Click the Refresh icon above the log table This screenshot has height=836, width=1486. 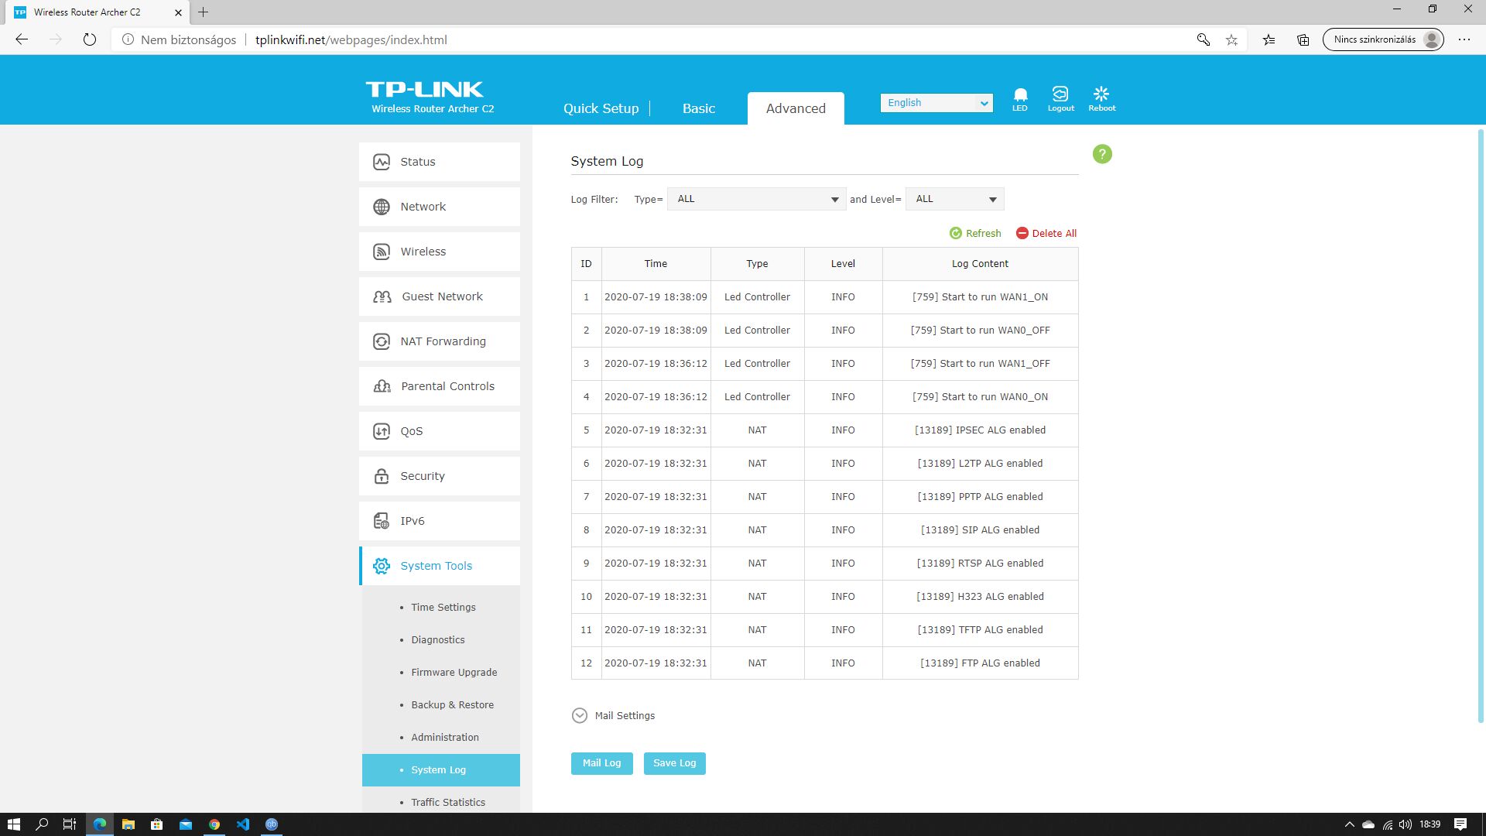[956, 233]
